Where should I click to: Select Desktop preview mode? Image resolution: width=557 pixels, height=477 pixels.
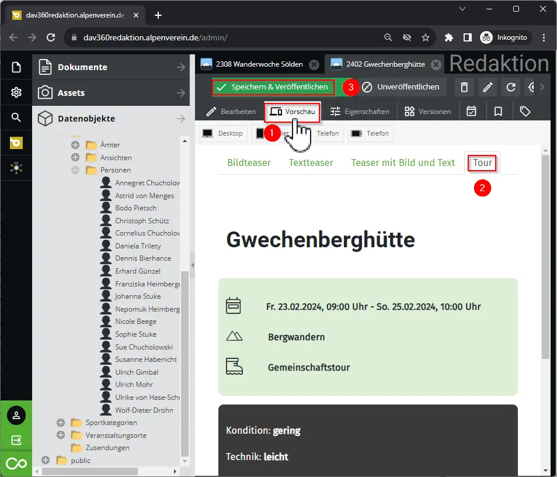click(x=223, y=133)
